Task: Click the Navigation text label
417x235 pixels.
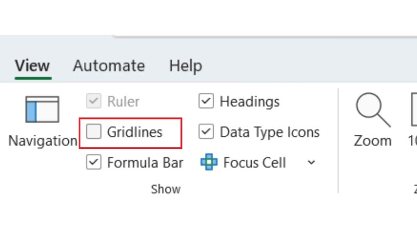Action: (x=43, y=140)
